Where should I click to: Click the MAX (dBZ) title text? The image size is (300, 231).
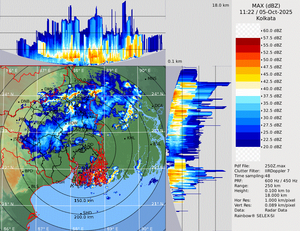[266, 6]
